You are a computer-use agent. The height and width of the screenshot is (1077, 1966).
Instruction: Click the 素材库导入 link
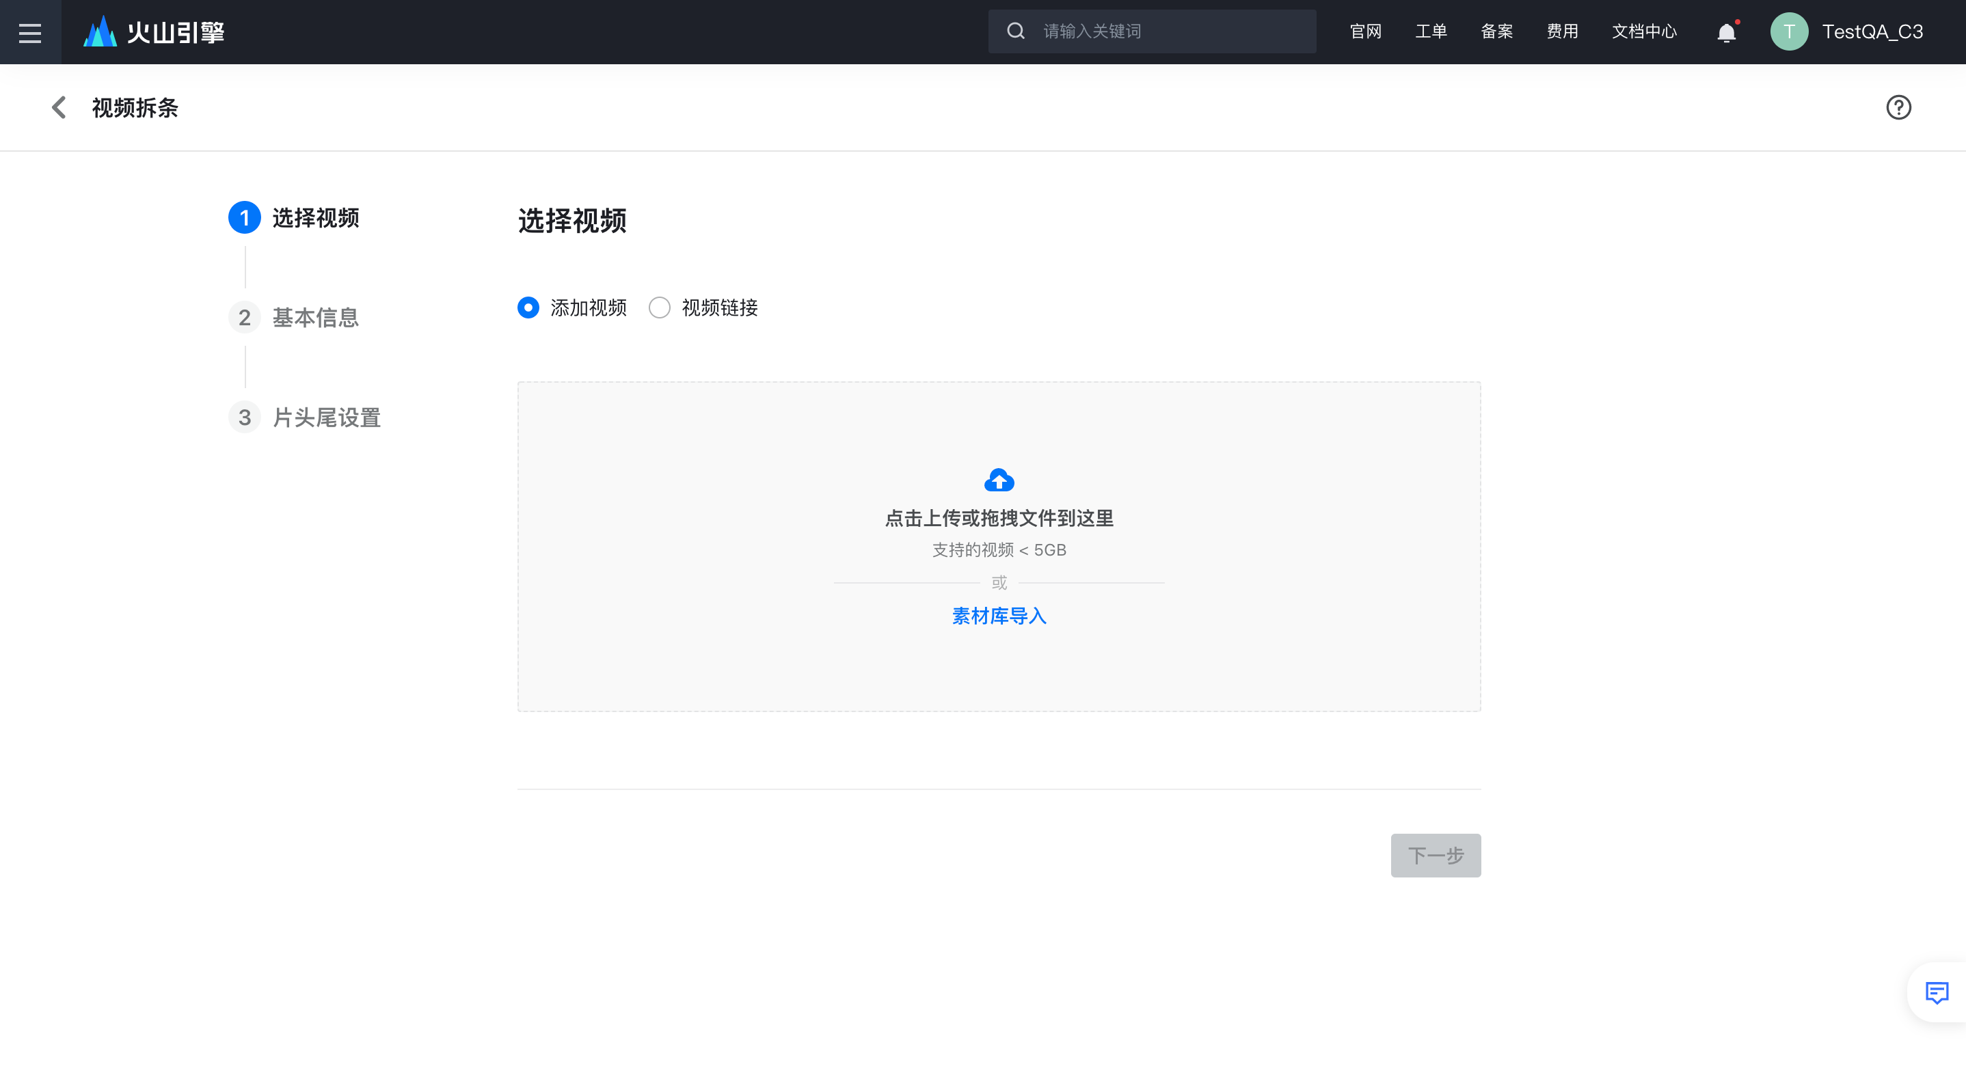click(x=999, y=616)
